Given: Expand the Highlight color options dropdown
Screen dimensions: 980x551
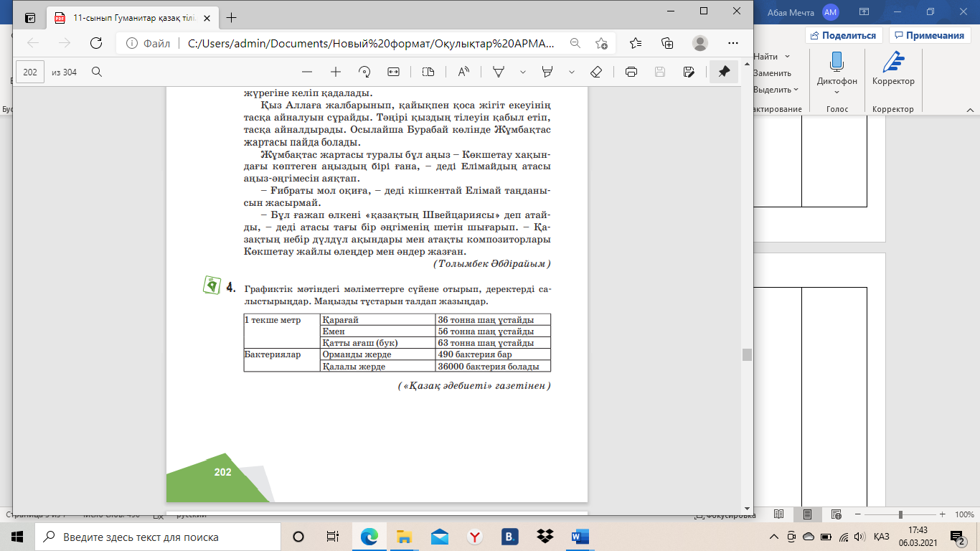Looking at the screenshot, I should point(572,72).
